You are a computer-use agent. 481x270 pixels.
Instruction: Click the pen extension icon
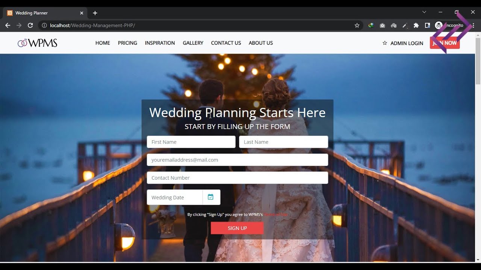(405, 25)
